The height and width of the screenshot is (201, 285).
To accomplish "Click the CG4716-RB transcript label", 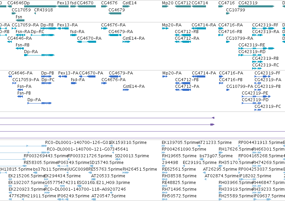I will pos(230,32).
